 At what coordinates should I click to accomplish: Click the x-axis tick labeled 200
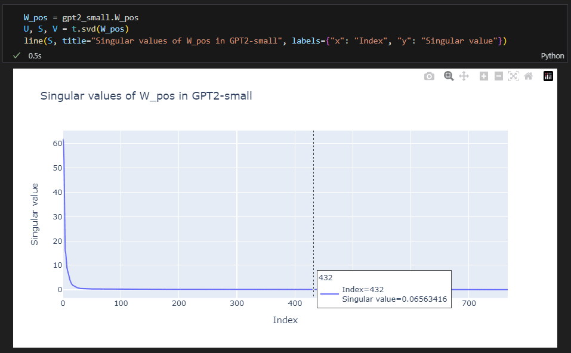pos(179,303)
